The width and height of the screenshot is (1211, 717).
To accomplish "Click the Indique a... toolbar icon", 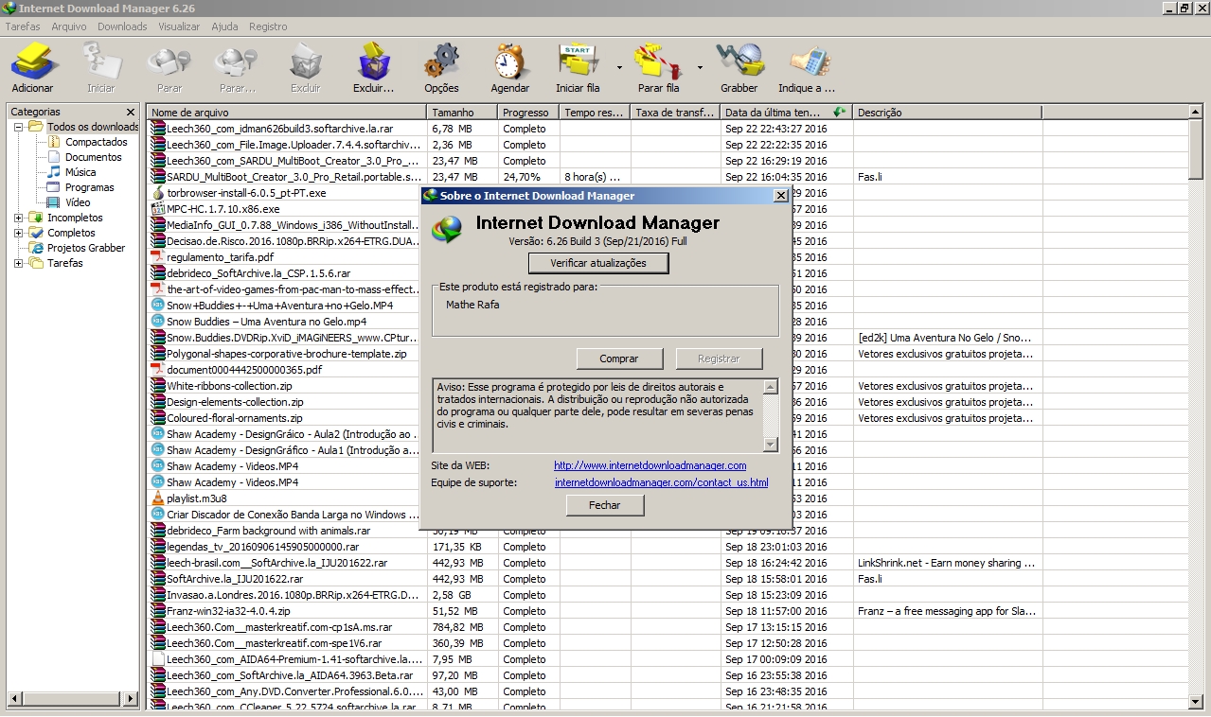I will pyautogui.click(x=808, y=62).
